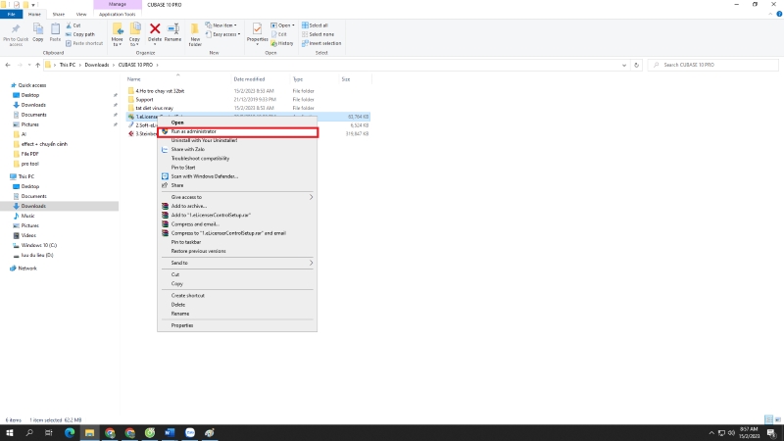Image resolution: width=784 pixels, height=441 pixels.
Task: Expand the Give access to submenu
Action: pyautogui.click(x=237, y=197)
